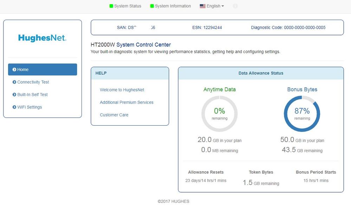Open the Customer Care help link
The width and height of the screenshot is (351, 207).
[114, 115]
